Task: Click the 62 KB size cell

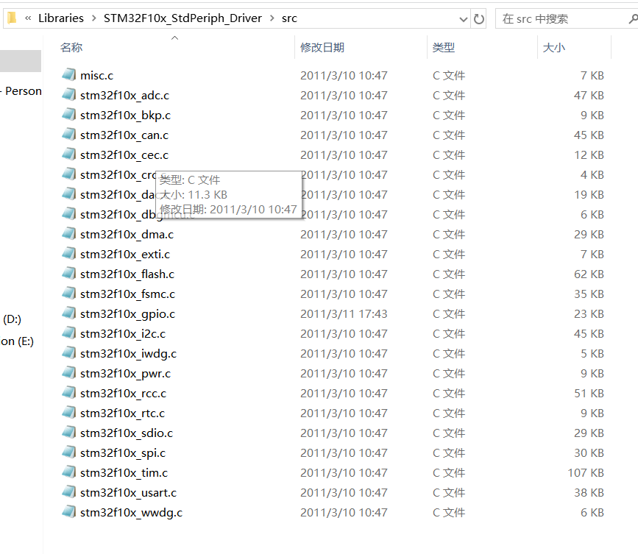Action: 589,274
